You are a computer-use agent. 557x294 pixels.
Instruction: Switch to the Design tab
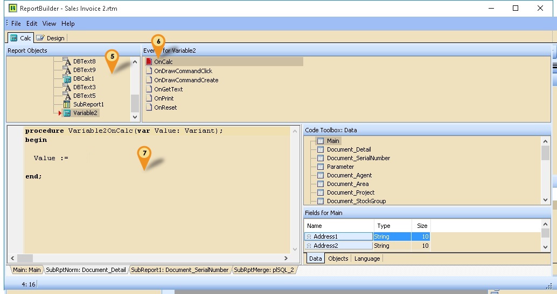click(51, 38)
